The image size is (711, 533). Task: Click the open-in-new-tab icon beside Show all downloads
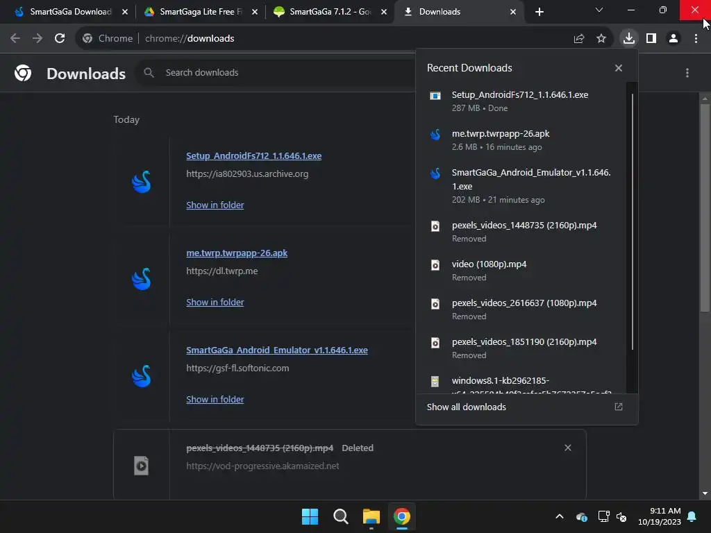(x=619, y=407)
